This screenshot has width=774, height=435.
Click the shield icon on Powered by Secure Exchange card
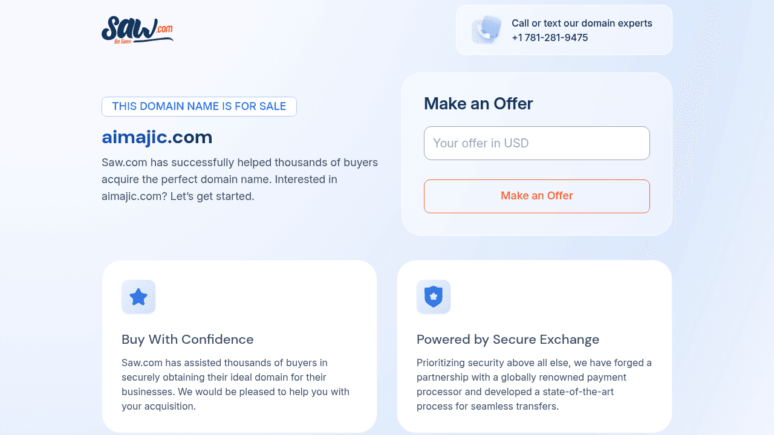point(434,297)
